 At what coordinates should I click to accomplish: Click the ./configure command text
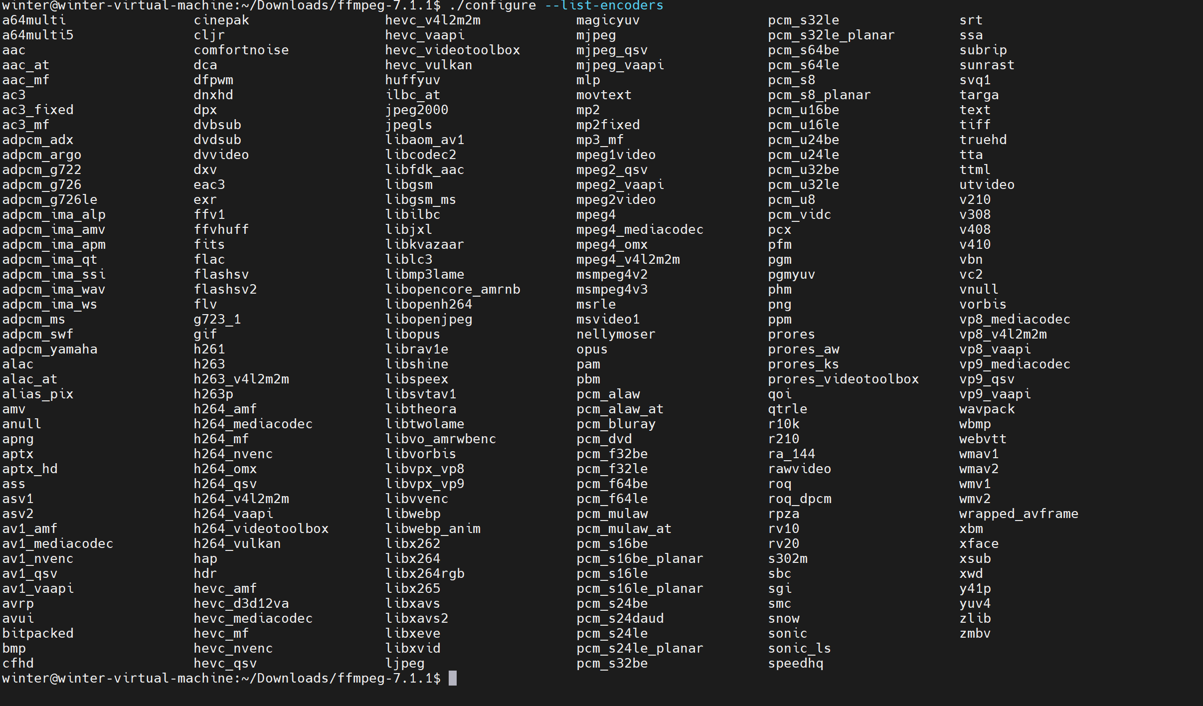click(x=493, y=5)
